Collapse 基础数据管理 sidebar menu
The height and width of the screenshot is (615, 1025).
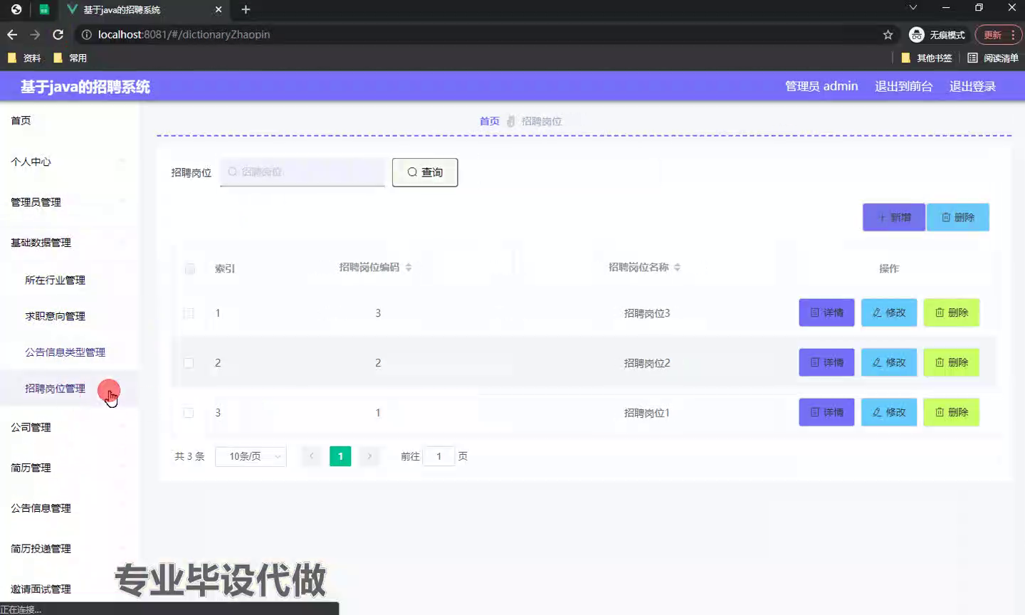(x=69, y=243)
